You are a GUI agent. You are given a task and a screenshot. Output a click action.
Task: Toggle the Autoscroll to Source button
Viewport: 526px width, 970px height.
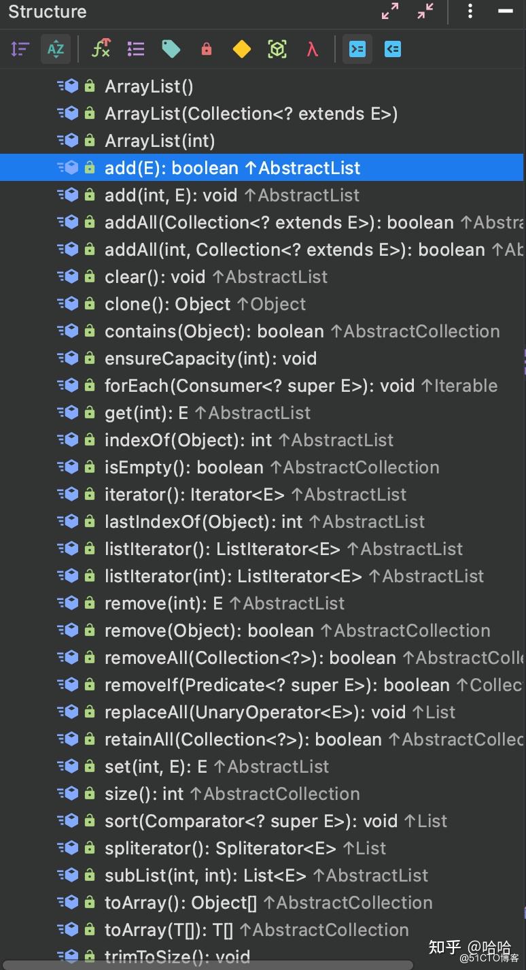[x=357, y=49]
